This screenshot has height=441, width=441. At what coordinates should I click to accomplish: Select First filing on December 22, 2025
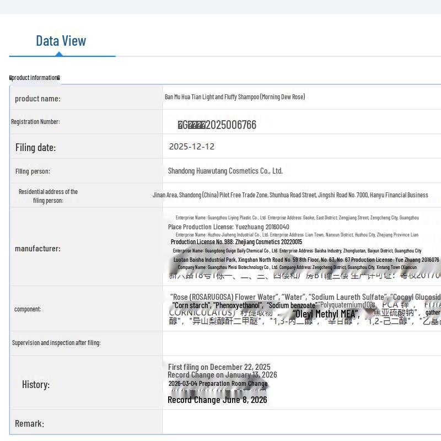click(219, 367)
